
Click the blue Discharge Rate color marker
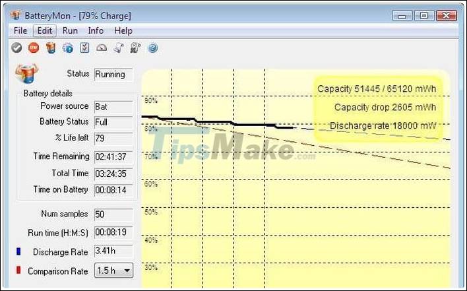click(18, 251)
